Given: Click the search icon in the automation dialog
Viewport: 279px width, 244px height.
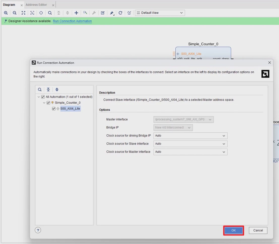Looking at the screenshot, I should pos(40,89).
